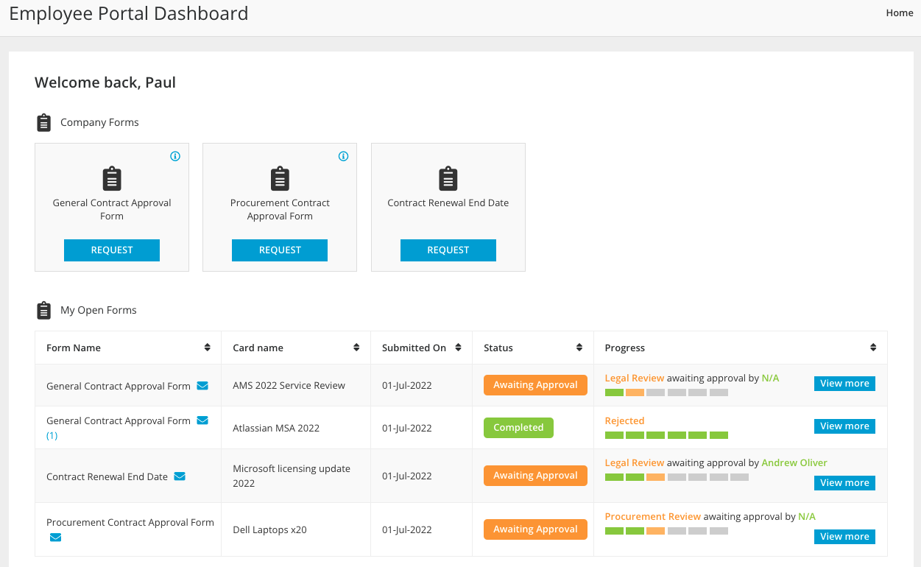Click the Procurement Review stage label
Image resolution: width=921 pixels, height=567 pixels.
coord(653,517)
